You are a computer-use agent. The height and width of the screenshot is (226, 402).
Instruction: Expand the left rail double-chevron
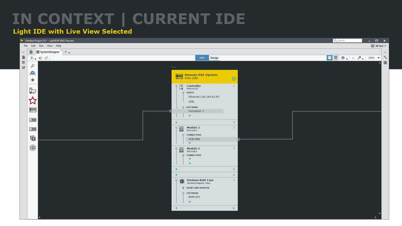(x=23, y=52)
